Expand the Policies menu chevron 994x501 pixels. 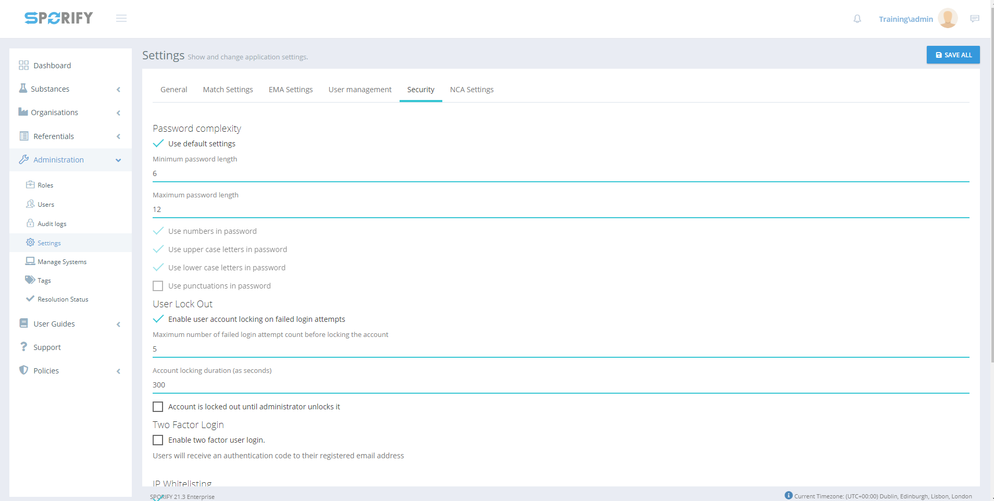click(118, 371)
